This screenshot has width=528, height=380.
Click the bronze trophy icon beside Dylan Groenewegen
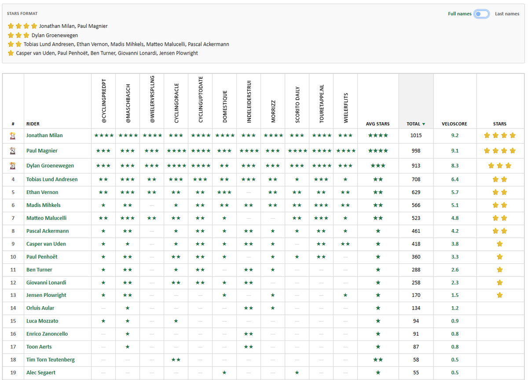point(13,166)
